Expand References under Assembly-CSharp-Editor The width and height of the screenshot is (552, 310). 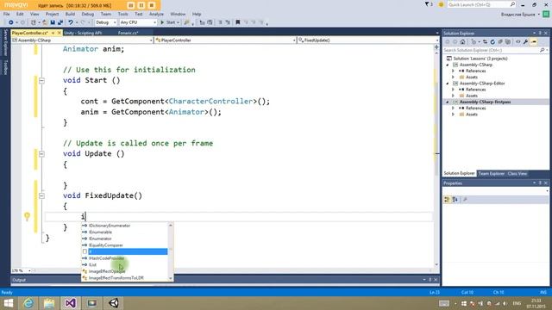[x=453, y=90]
